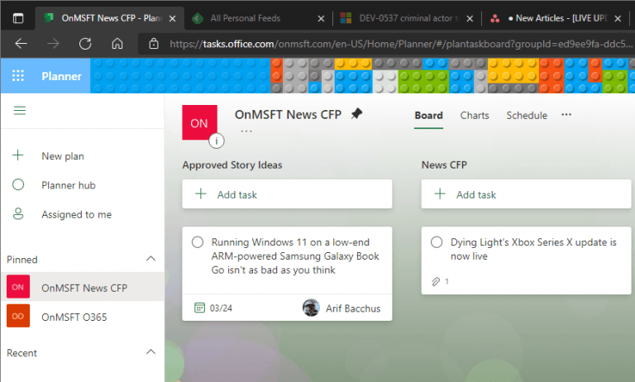The image size is (635, 382).
Task: Close the All Personal Feeds tab
Action: tap(321, 19)
